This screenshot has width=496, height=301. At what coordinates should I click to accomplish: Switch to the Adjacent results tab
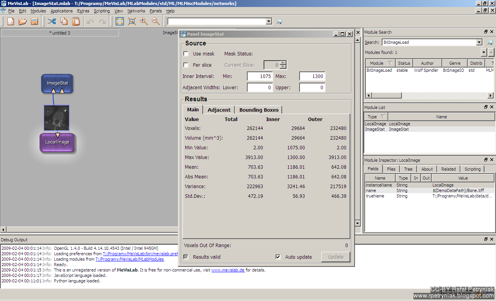click(219, 110)
